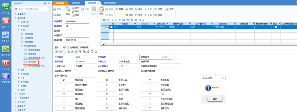
Task: Click 存货编码 column header in grid
Action: click(123, 24)
